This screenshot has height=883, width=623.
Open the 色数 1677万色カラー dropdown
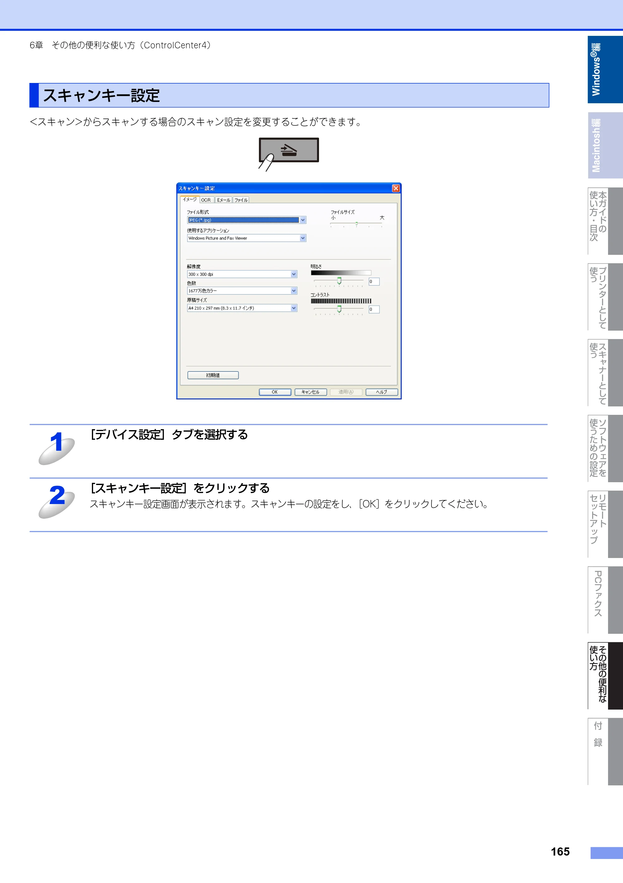pos(242,291)
